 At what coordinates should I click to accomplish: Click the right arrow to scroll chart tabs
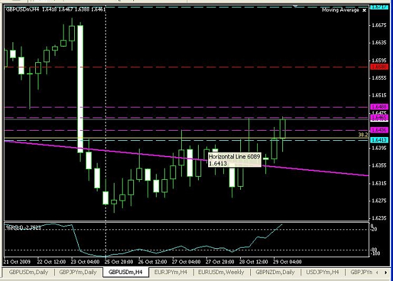tap(385, 272)
